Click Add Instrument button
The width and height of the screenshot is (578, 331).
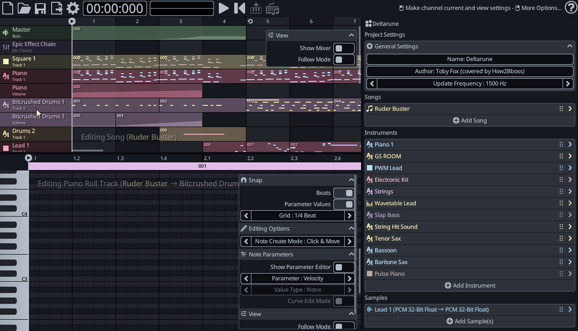pos(470,285)
